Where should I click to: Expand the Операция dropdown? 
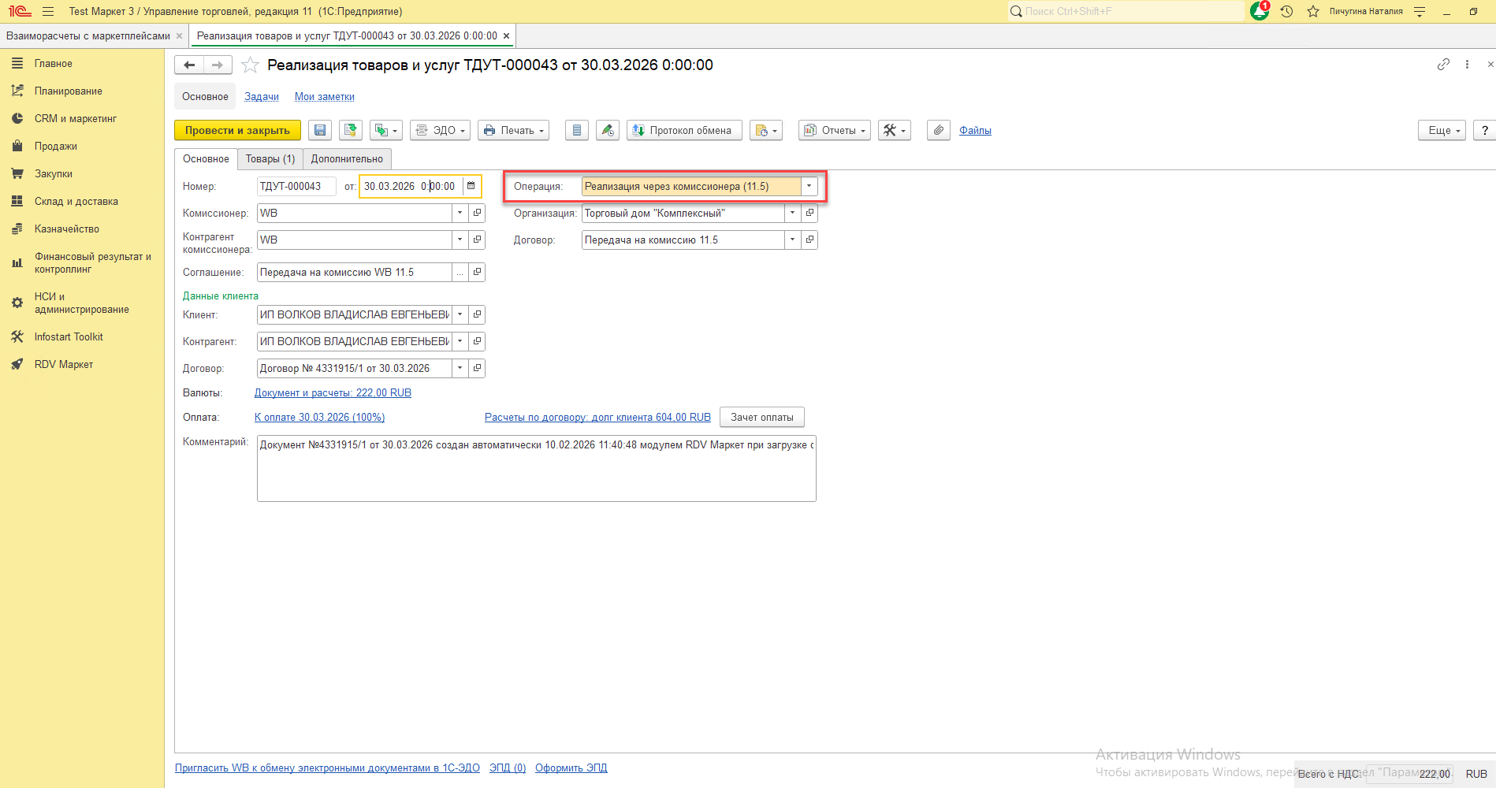pos(809,187)
